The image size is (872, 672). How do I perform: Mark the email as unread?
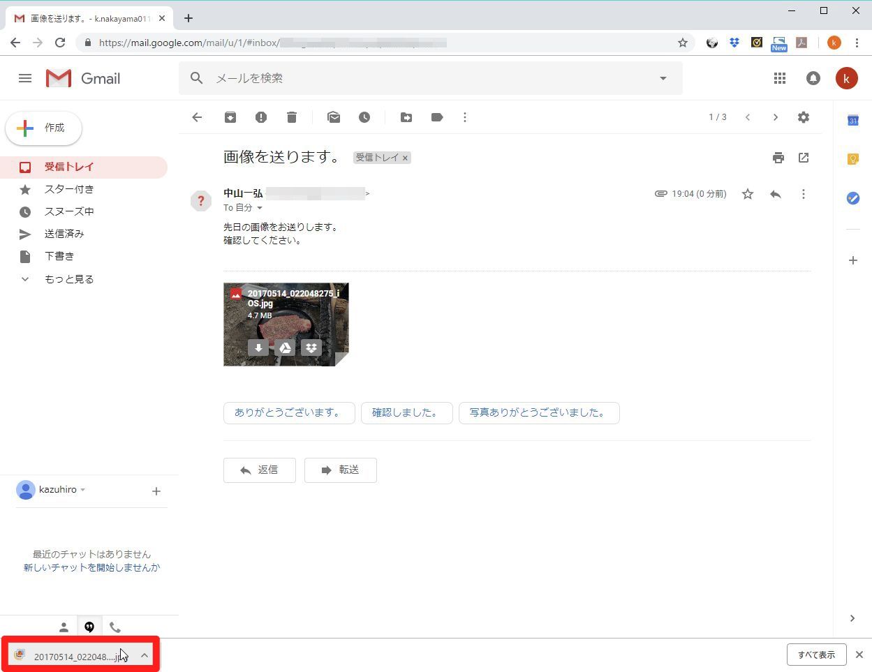334,117
